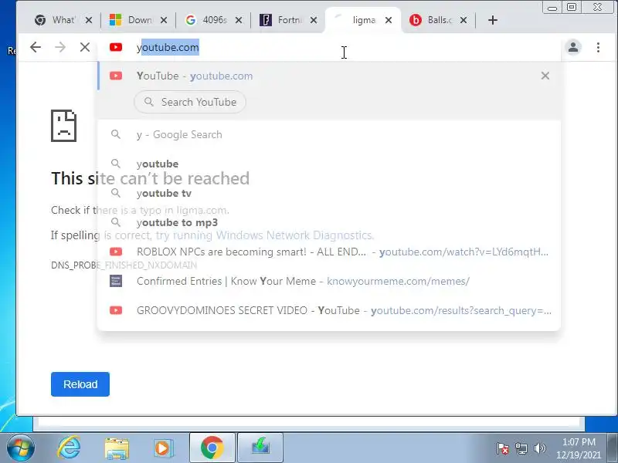618x463 pixels.
Task: Click the Show Desktop strip beside clock
Action: click(x=613, y=448)
